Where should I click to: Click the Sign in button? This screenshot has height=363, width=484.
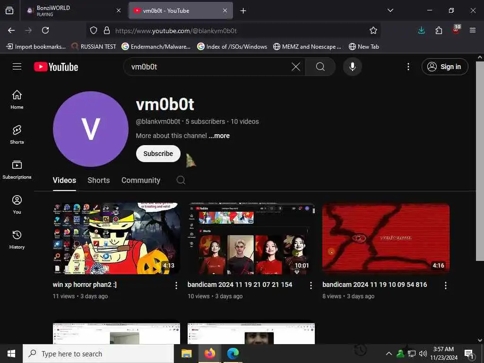[445, 67]
